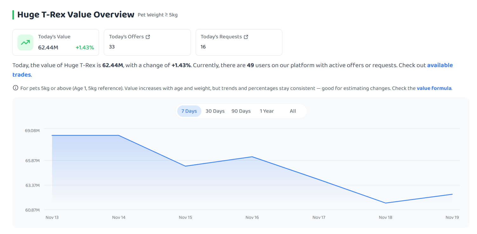The height and width of the screenshot is (234, 477).
Task: Show the 1 Year chart range
Action: (x=267, y=111)
